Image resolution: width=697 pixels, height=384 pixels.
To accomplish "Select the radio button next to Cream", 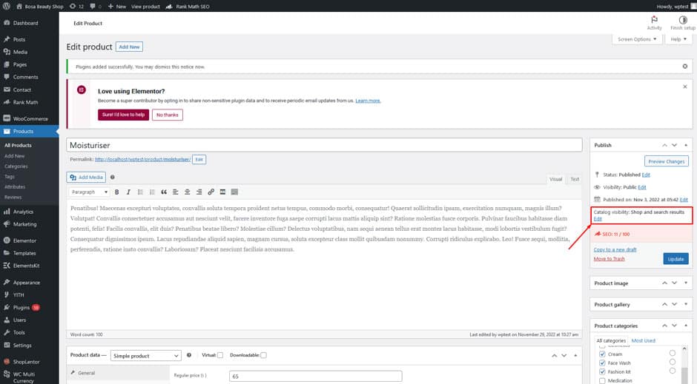I will pos(672,354).
